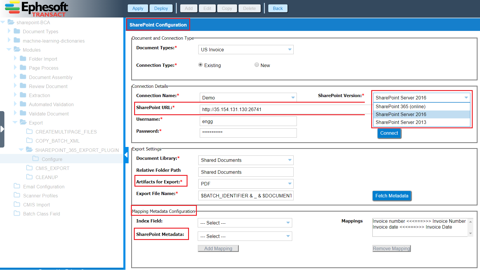Click the Apply toolbar button
The image size is (480, 270).
(138, 8)
